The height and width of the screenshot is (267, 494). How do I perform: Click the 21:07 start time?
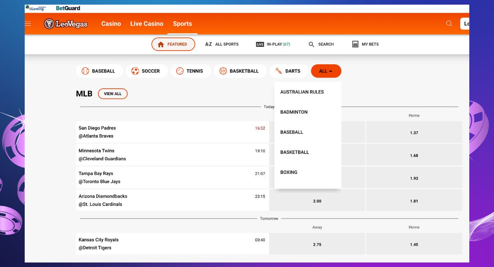(x=260, y=174)
